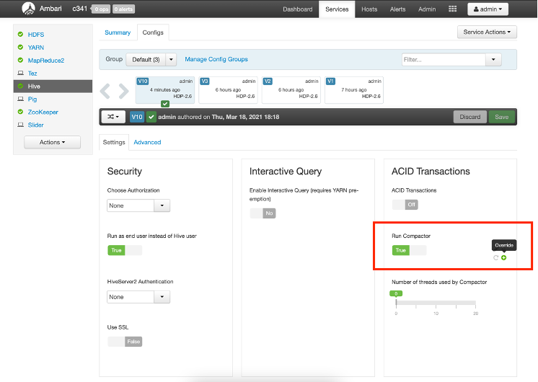Switch to the Summary tab
Image resolution: width=538 pixels, height=382 pixels.
(118, 32)
